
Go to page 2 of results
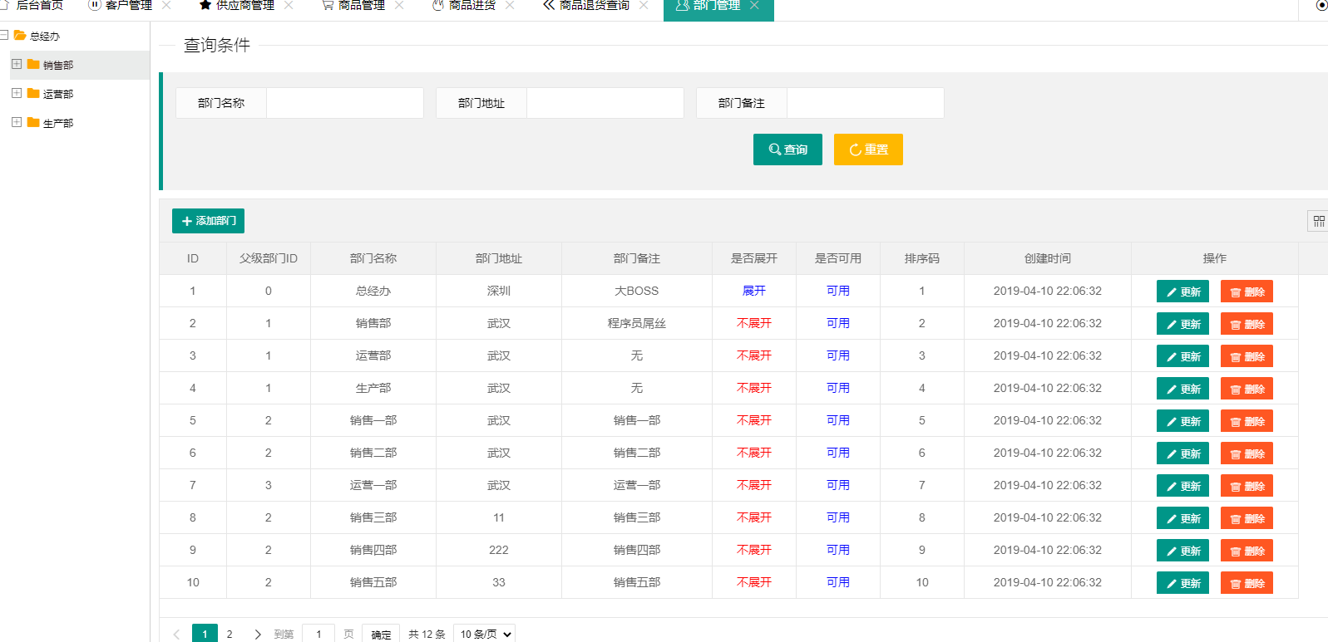click(x=230, y=635)
